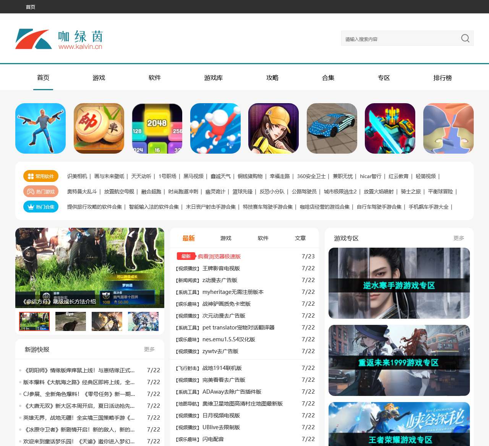
Task: Open 奥维卫星地图高清村庄地图最新版 entry
Action: pos(243,404)
